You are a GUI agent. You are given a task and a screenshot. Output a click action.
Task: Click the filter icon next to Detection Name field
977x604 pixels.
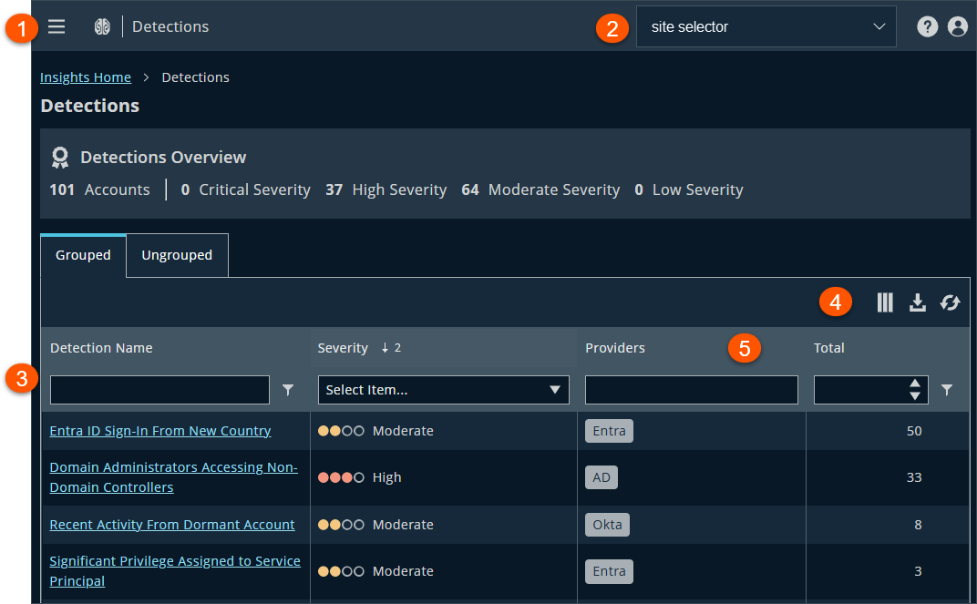point(288,389)
